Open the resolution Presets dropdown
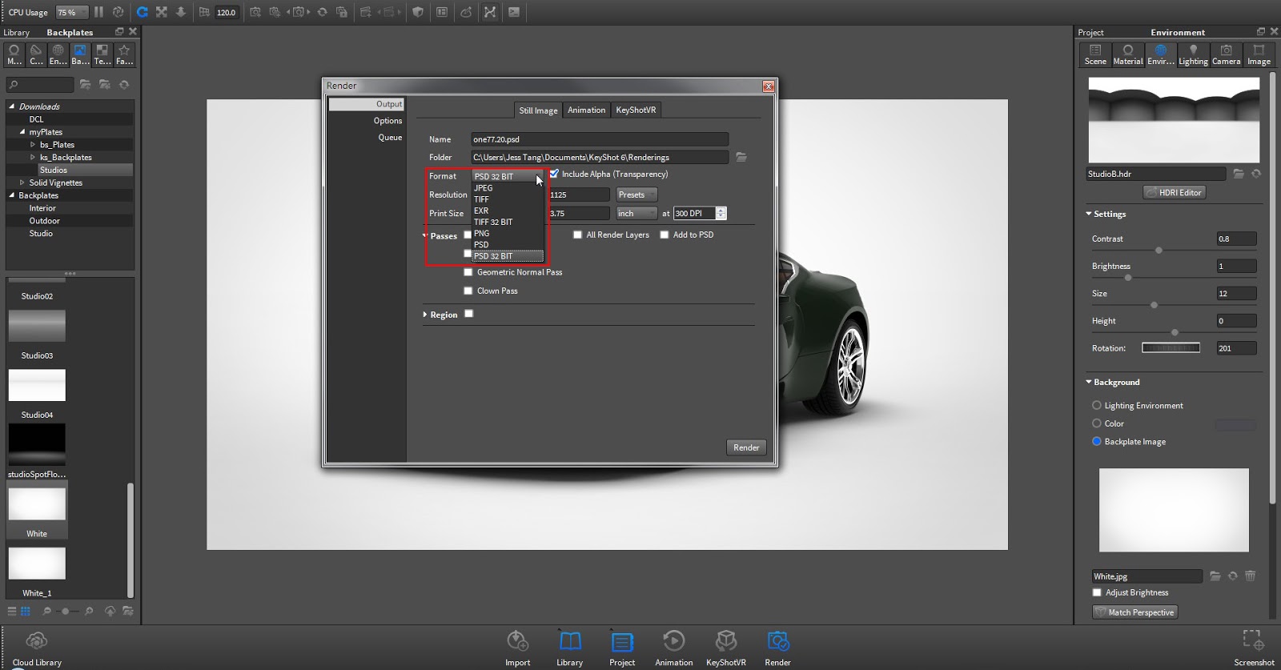 pyautogui.click(x=636, y=195)
